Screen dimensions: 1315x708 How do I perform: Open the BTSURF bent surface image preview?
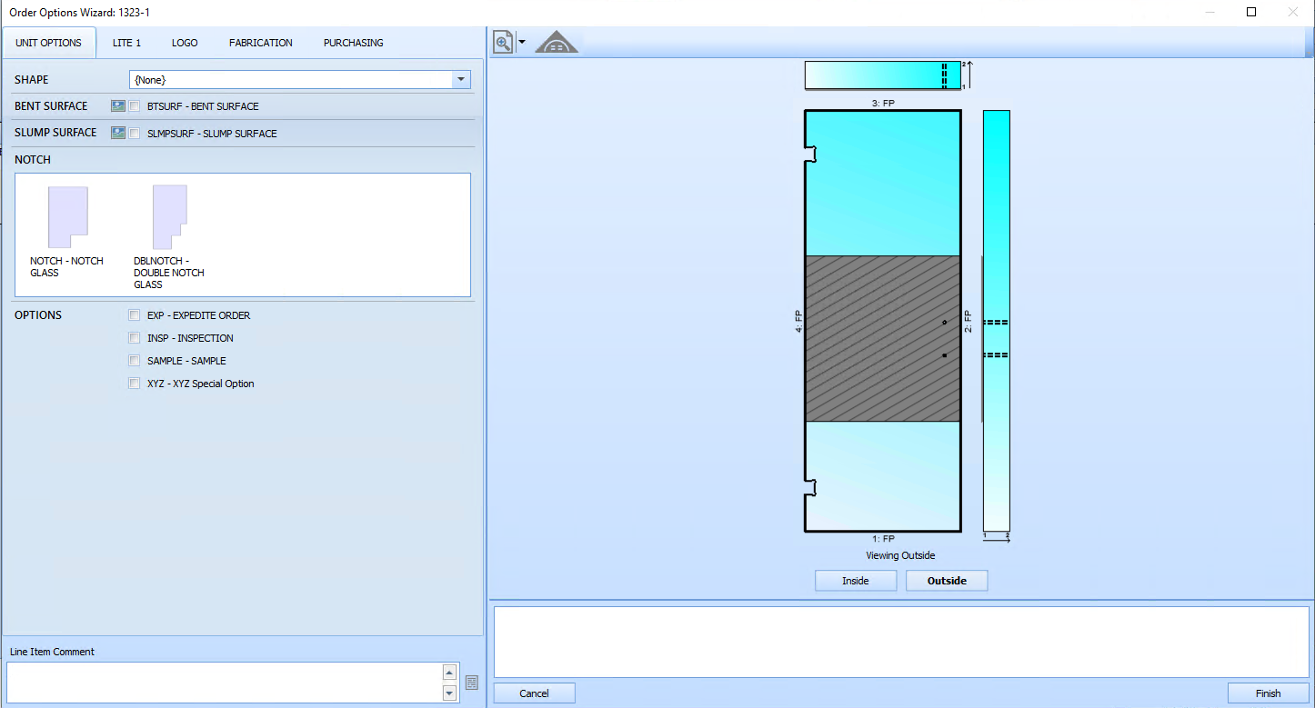[117, 105]
